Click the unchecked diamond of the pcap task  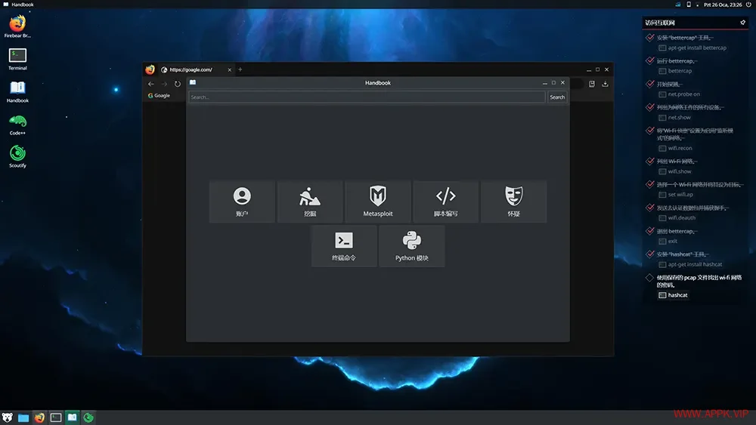click(x=649, y=278)
